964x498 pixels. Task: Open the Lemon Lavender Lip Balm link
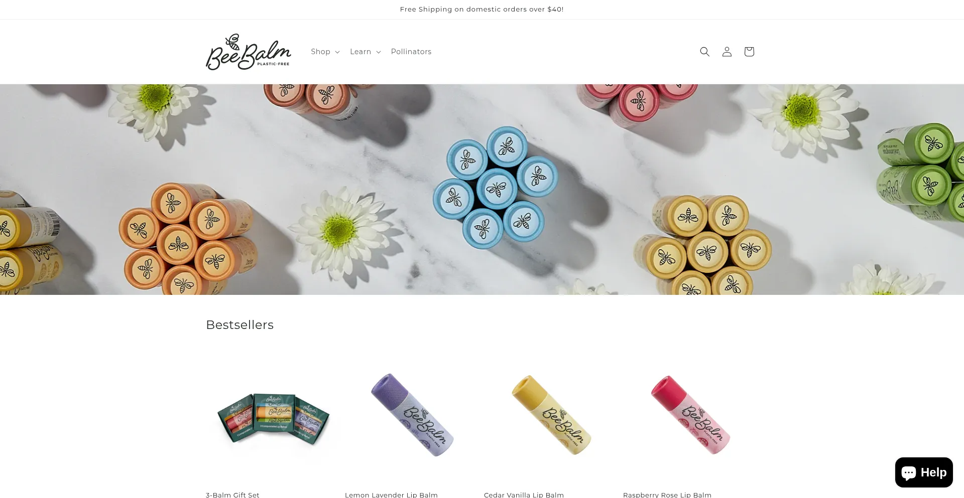coord(391,494)
